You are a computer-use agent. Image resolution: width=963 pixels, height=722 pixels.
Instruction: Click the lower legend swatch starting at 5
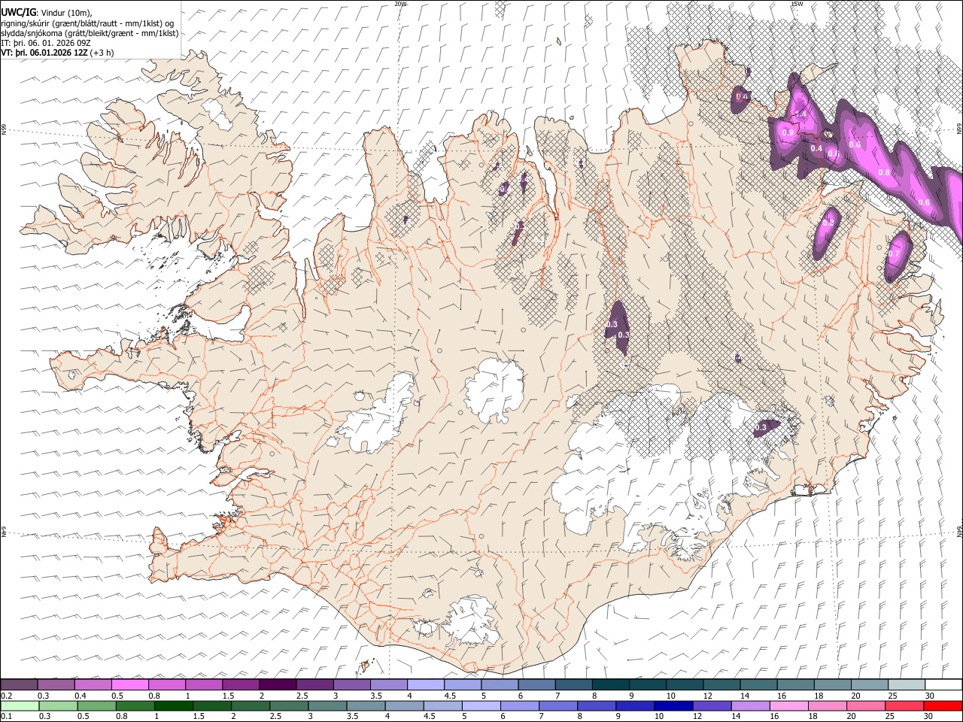pyautogui.click(x=480, y=705)
